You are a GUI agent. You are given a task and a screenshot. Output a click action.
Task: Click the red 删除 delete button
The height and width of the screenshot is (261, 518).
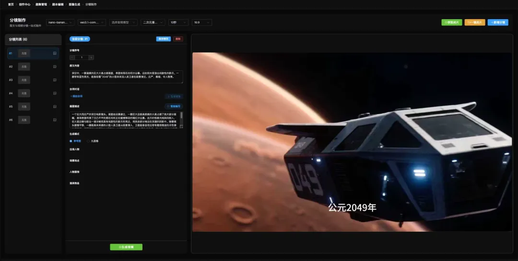click(x=178, y=39)
